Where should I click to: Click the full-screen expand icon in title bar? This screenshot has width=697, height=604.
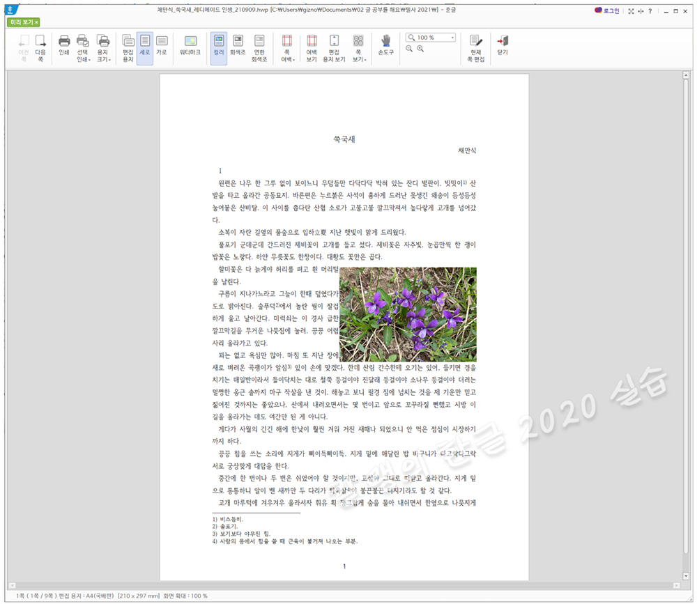[631, 11]
